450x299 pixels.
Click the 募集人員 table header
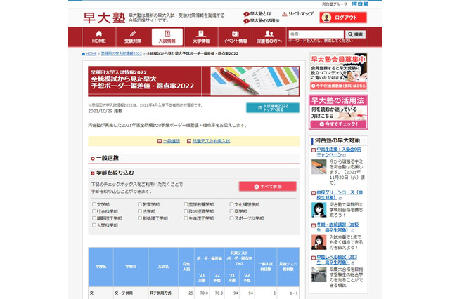186,267
